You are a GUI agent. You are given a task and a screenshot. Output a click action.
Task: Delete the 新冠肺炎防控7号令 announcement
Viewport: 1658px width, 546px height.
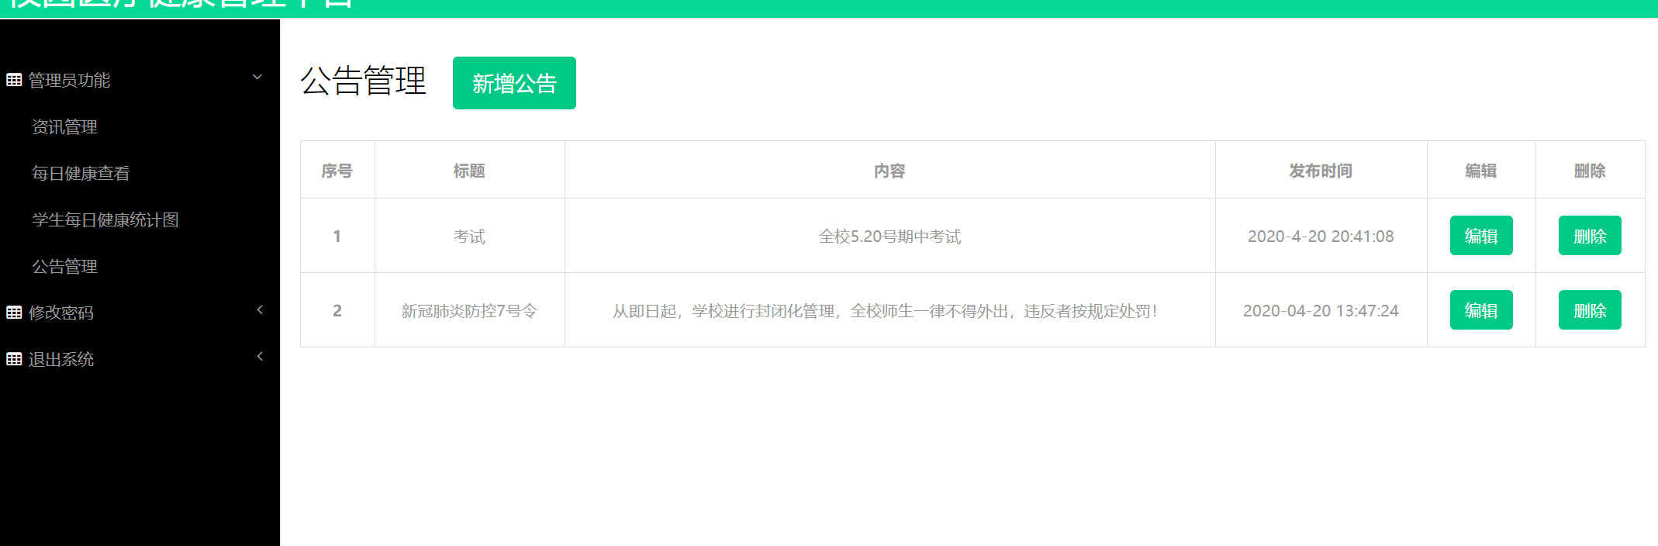pos(1589,310)
